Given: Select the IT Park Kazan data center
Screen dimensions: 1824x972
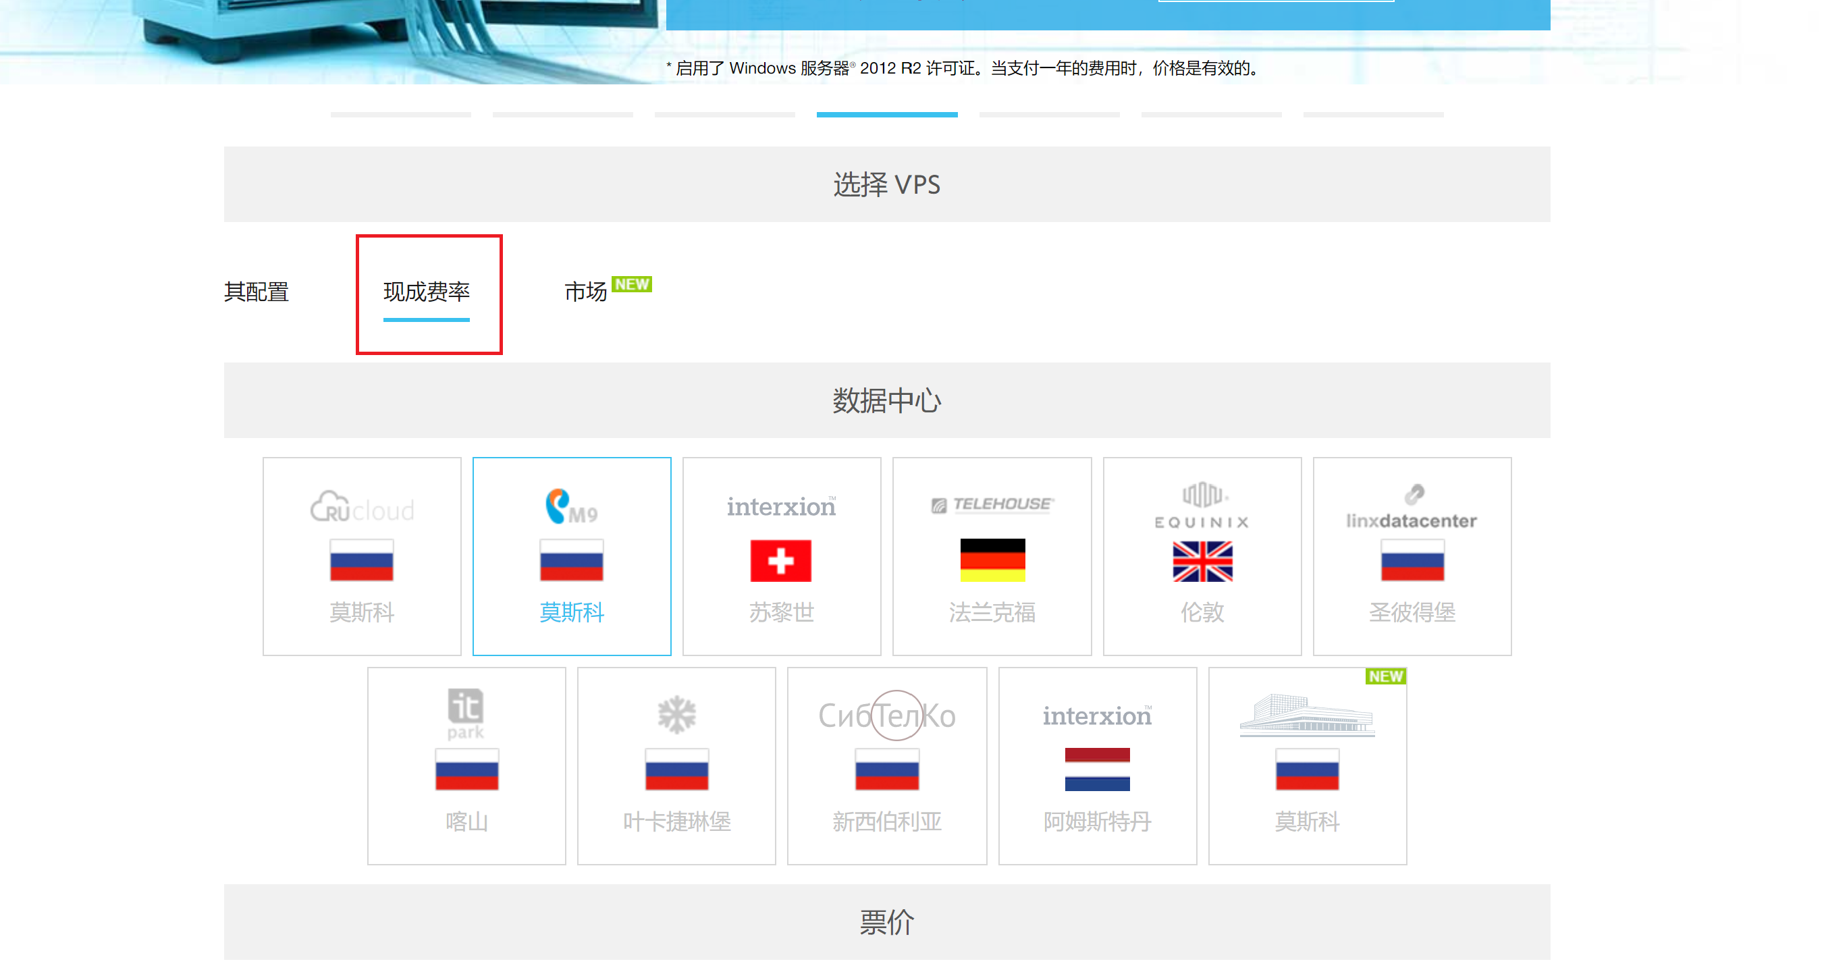Looking at the screenshot, I should point(466,765).
